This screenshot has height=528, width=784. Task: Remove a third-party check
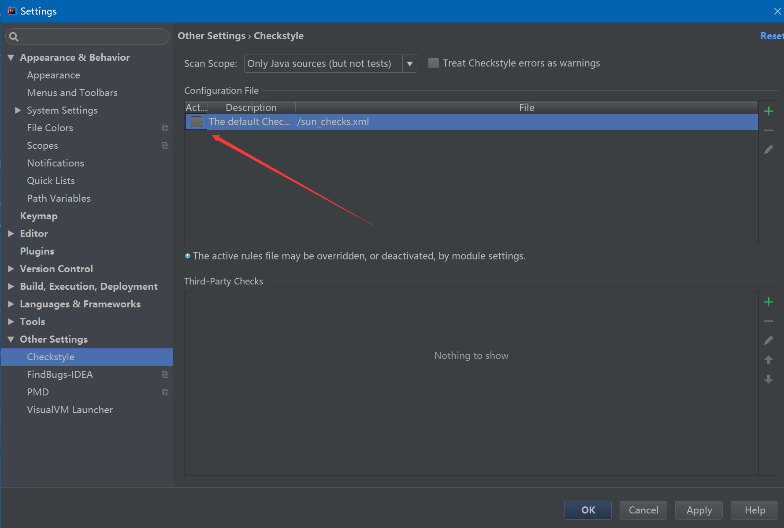click(x=769, y=321)
